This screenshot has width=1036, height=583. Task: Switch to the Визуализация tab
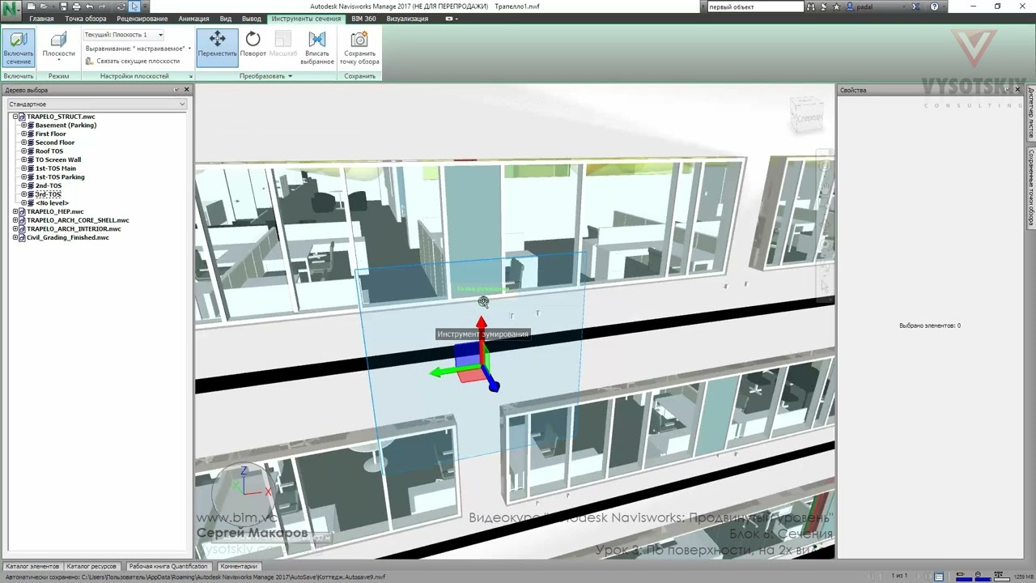pyautogui.click(x=407, y=19)
